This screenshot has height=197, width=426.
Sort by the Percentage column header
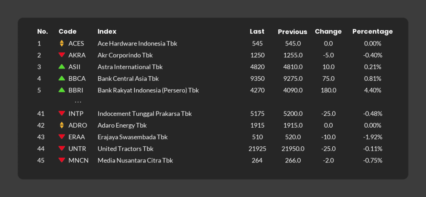(372, 31)
